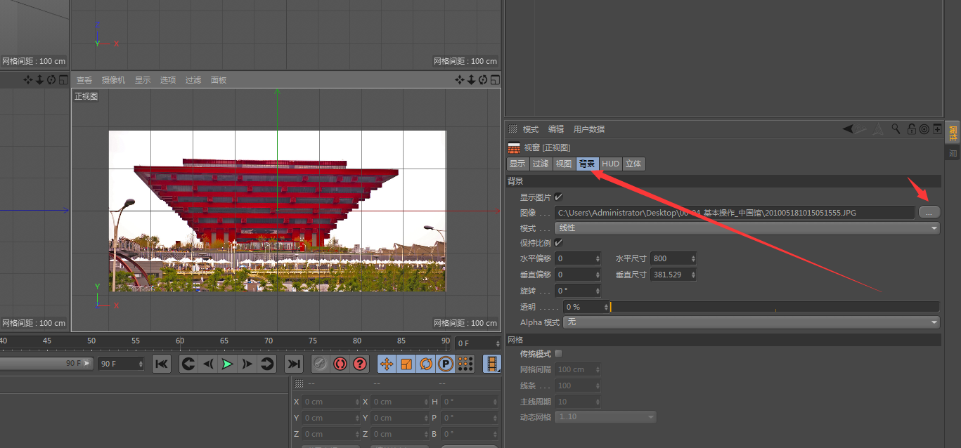
Task: Click the 透明 slider bar
Action: [775, 307]
